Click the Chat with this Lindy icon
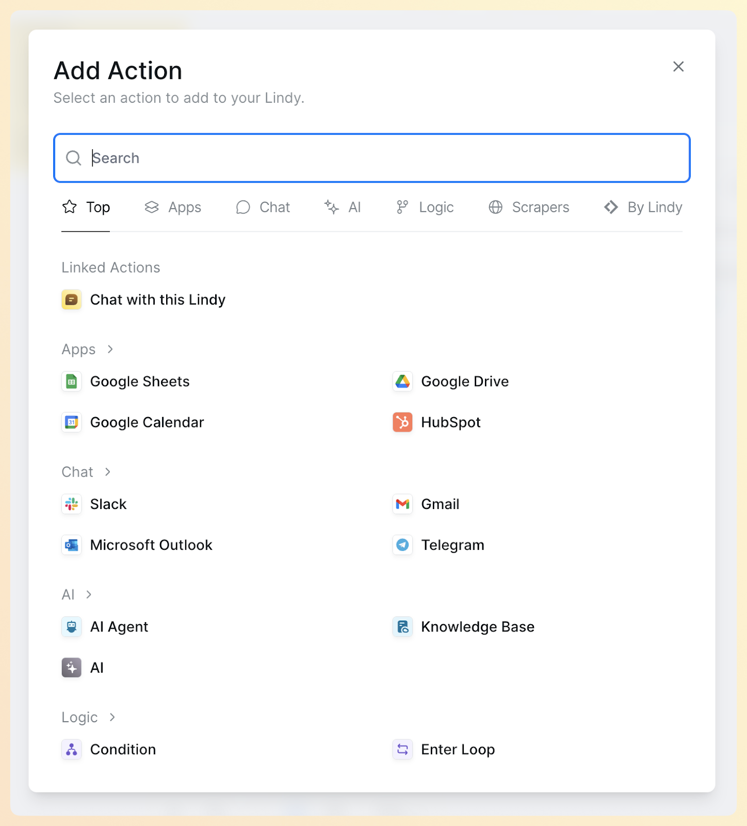Screen dimensions: 747x826 click(72, 300)
